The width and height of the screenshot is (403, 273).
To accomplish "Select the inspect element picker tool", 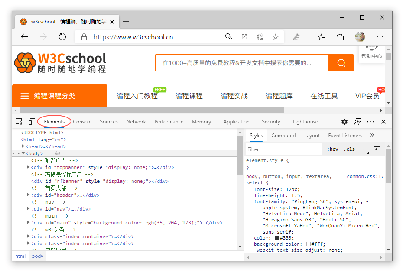I will coord(18,122).
